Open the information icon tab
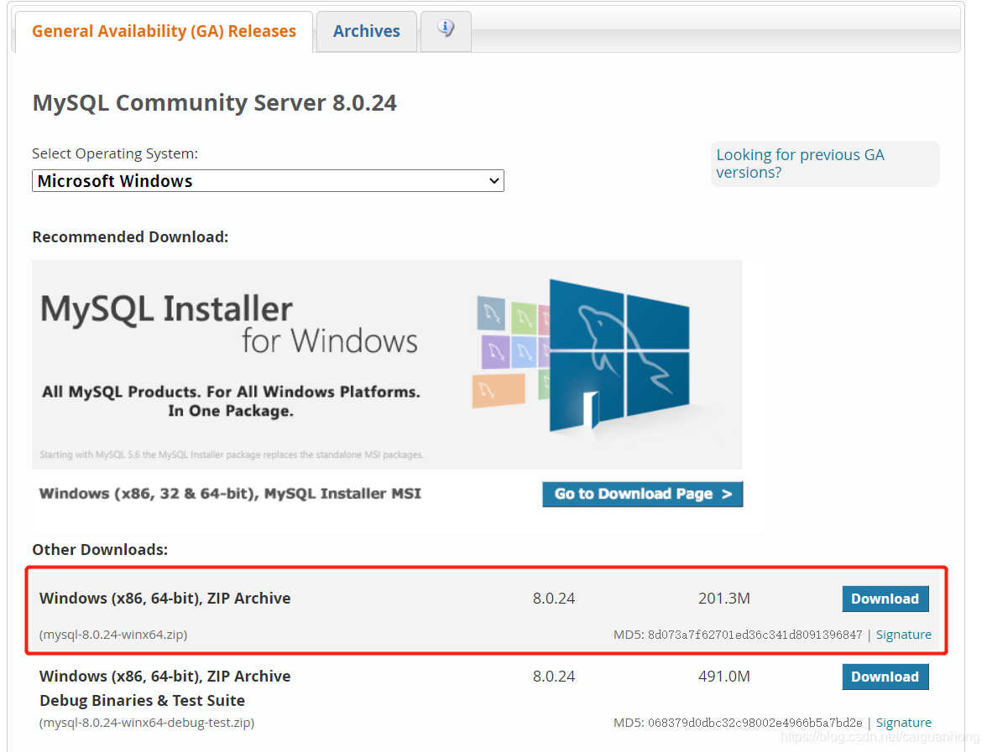The height and width of the screenshot is (752, 987). (446, 29)
